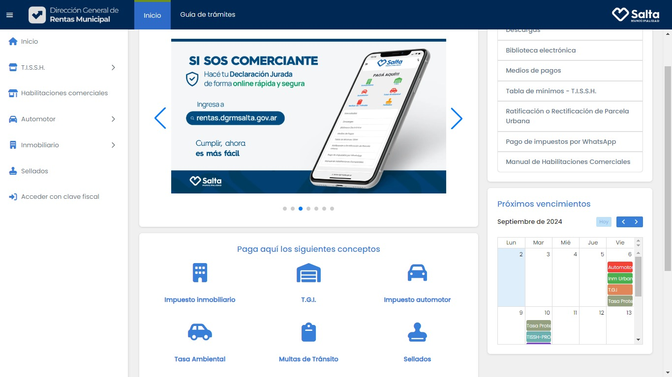
Task: Go to next carousel slide arrow
Action: click(457, 118)
